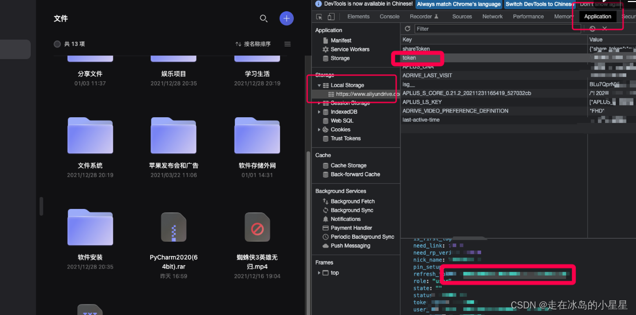Image resolution: width=636 pixels, height=315 pixels.
Task: Expand the IndexedDB tree node
Action: tap(319, 112)
